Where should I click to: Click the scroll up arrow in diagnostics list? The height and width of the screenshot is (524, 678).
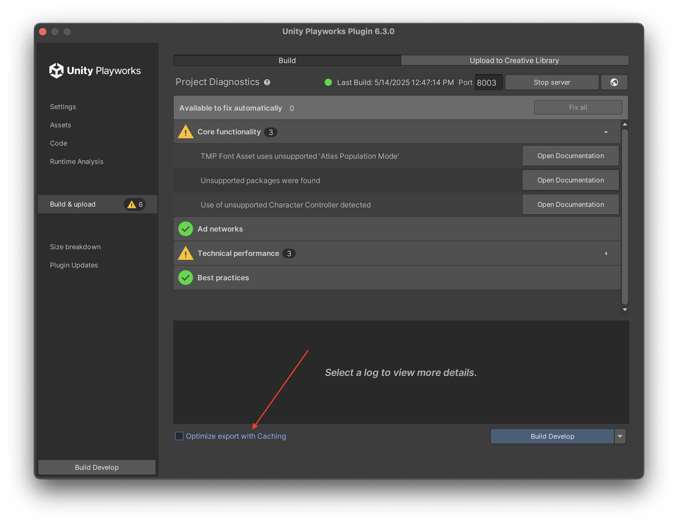click(625, 124)
